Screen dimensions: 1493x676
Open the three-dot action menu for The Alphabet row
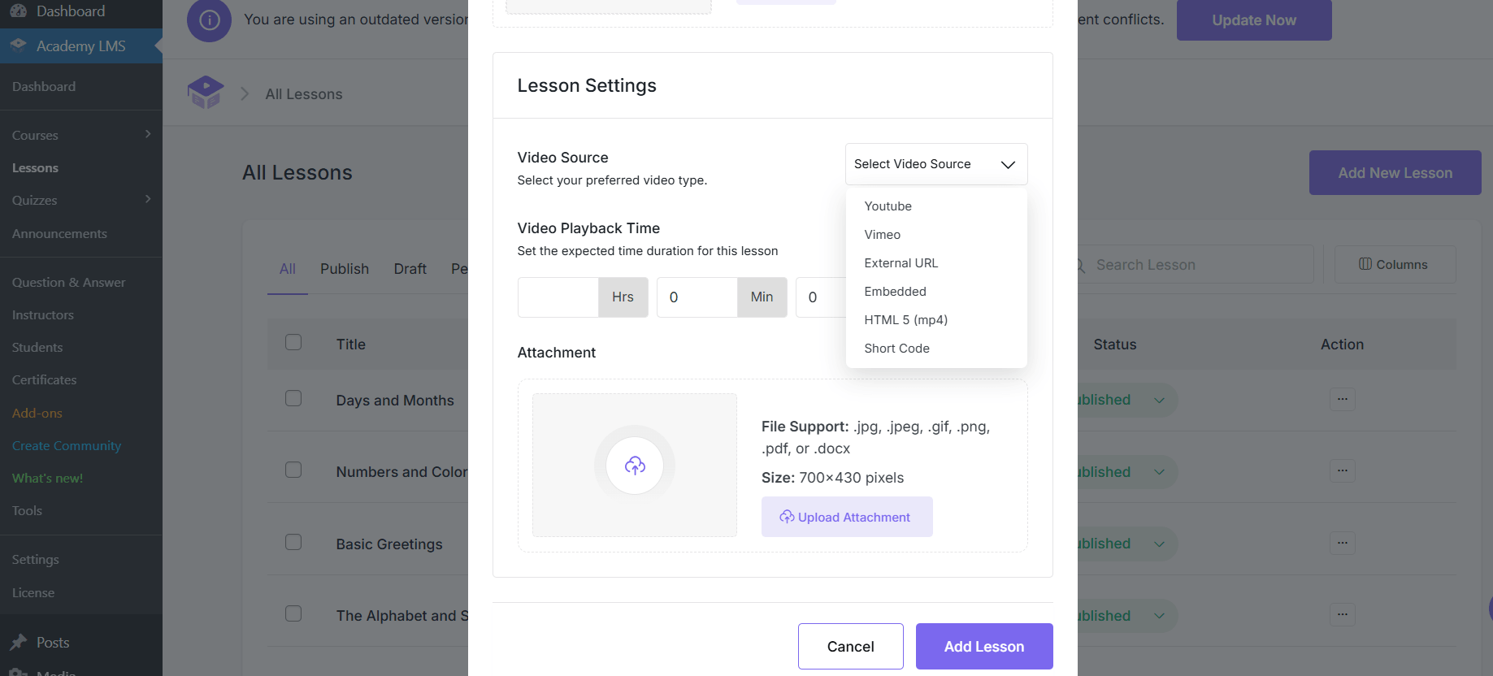pyautogui.click(x=1343, y=614)
